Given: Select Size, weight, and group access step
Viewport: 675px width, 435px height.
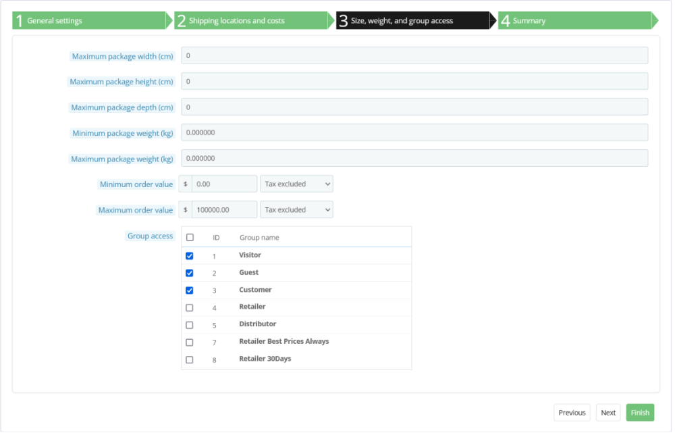Looking at the screenshot, I should pos(412,21).
